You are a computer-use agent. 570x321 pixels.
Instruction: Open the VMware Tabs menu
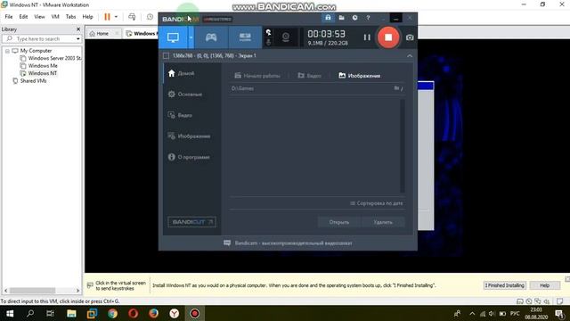70,17
